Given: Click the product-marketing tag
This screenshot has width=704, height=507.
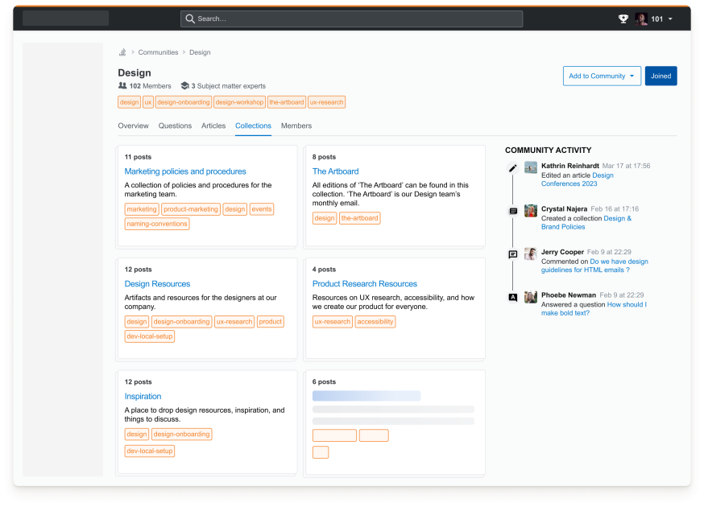Looking at the screenshot, I should click(190, 209).
